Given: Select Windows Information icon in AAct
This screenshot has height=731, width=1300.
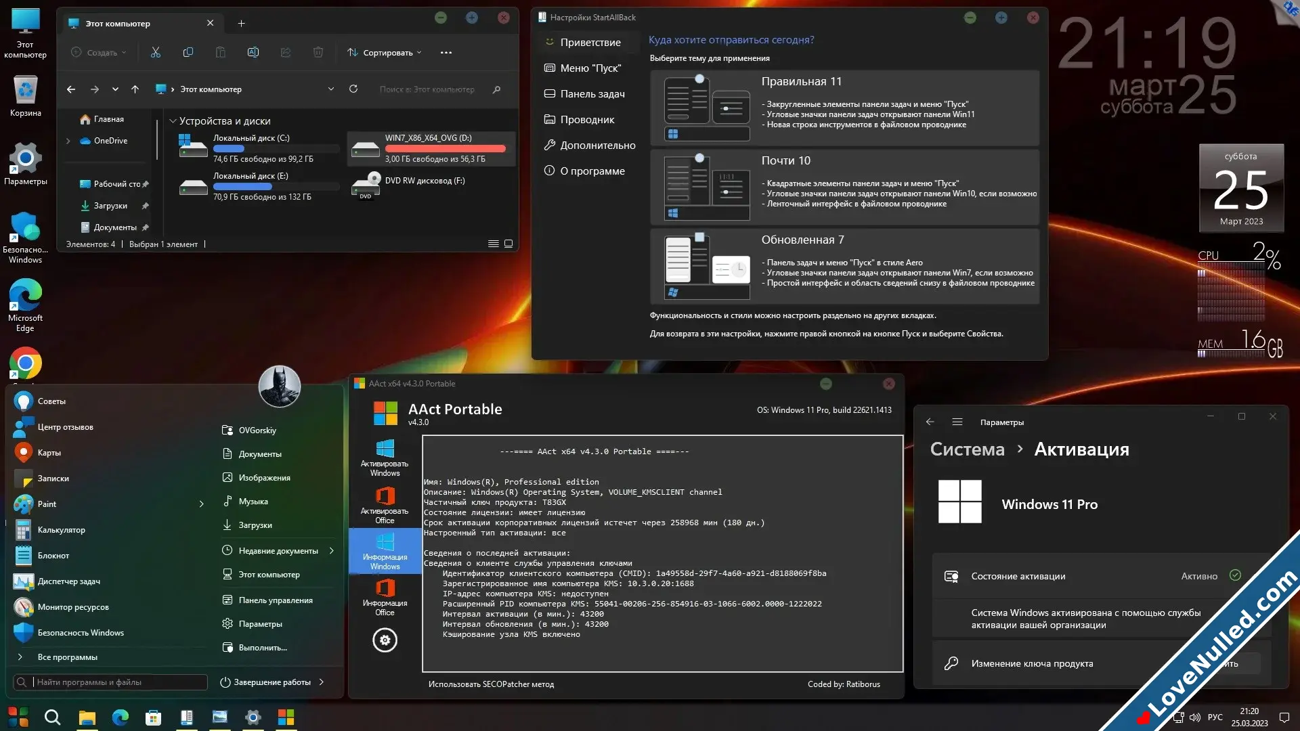Looking at the screenshot, I should pos(385,552).
